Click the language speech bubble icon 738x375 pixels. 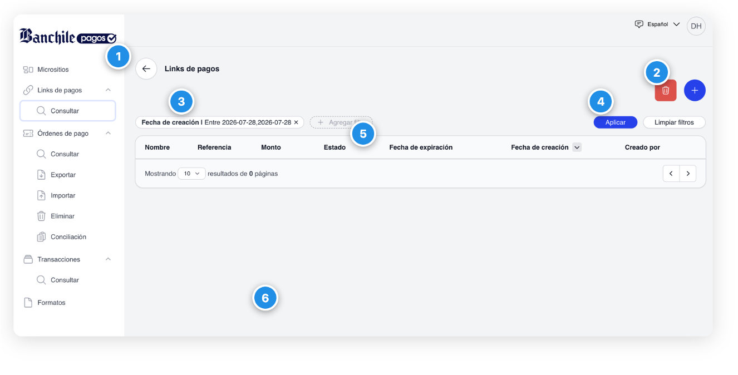point(639,24)
